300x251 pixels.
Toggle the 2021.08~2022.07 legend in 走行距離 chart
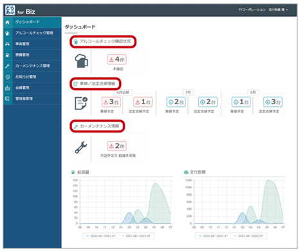click(x=248, y=236)
